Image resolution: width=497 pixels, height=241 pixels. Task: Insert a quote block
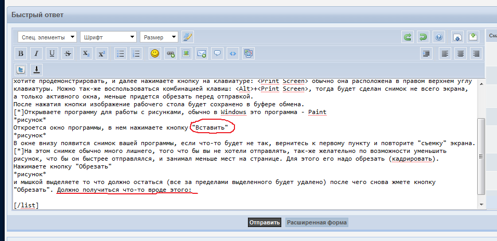217,53
